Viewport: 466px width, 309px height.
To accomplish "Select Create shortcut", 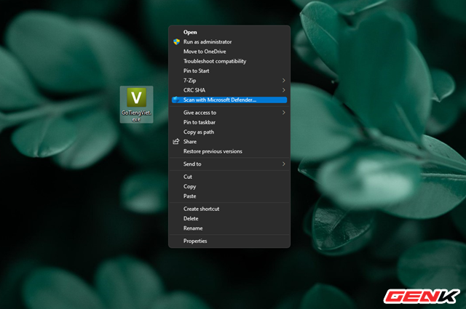I will [229, 209].
